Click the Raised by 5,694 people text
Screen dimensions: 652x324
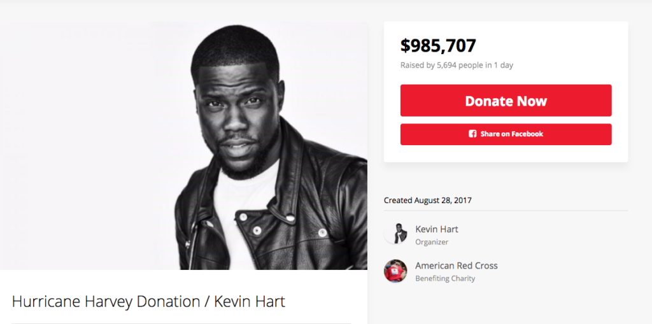coord(457,66)
